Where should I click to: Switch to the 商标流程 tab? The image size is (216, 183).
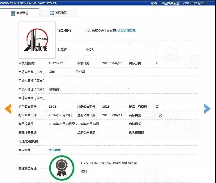(x=59, y=13)
